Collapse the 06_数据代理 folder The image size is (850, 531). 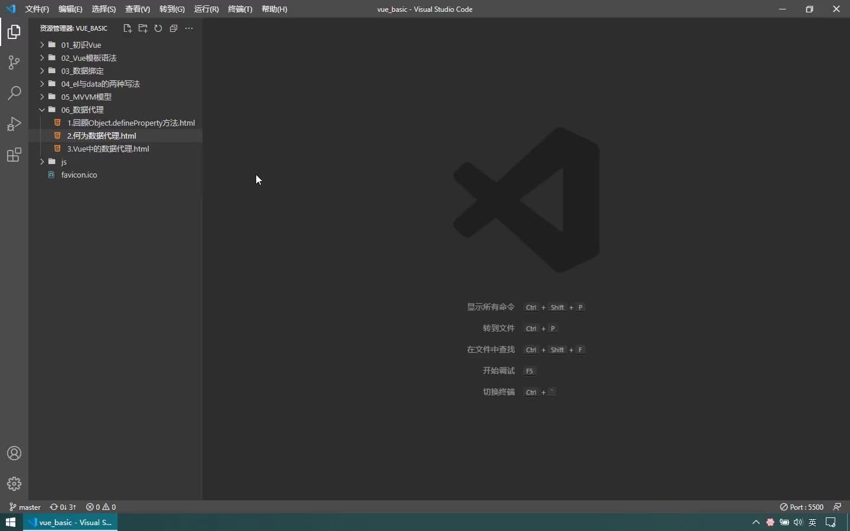115,110
